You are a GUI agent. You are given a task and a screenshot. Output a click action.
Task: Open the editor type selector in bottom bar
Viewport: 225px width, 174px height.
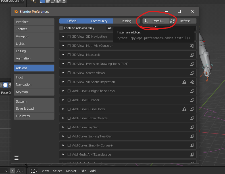click(34, 171)
